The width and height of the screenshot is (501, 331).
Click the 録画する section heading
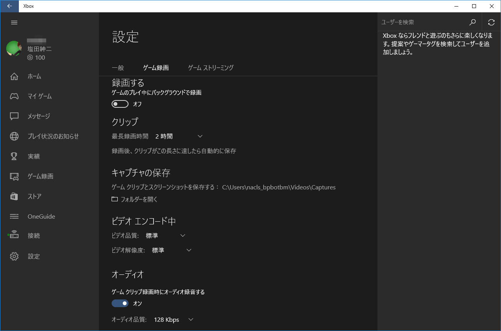click(x=128, y=83)
